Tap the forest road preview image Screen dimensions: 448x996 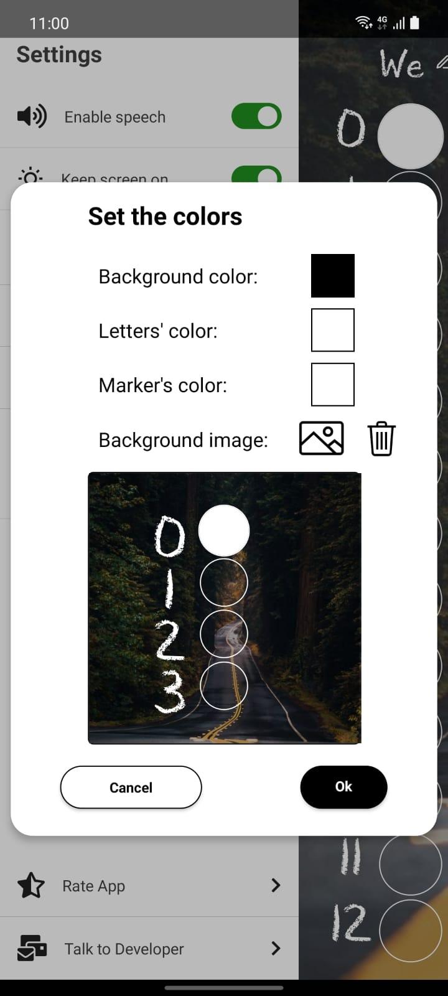click(224, 608)
